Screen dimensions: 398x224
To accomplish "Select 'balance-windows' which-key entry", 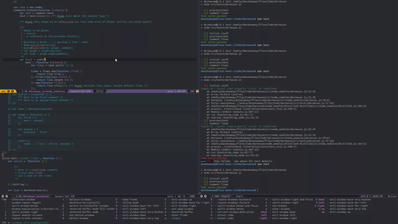I will click(x=80, y=199).
